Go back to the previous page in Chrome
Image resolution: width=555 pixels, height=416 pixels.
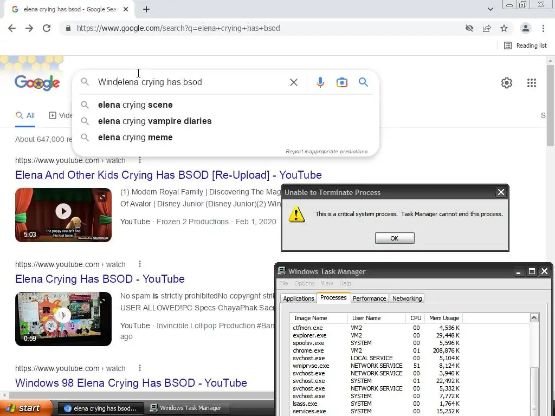pos(12,28)
